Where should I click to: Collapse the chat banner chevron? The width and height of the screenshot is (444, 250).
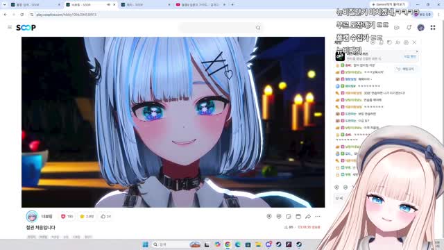click(x=417, y=51)
